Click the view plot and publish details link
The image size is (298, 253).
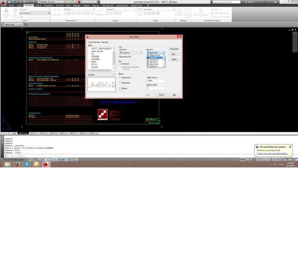(x=272, y=153)
